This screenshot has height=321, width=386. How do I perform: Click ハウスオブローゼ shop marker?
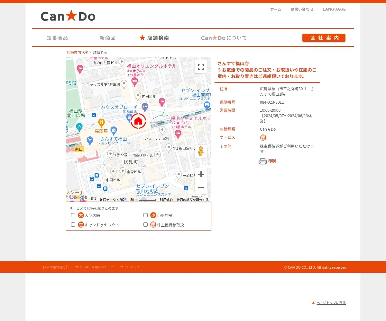(x=129, y=117)
